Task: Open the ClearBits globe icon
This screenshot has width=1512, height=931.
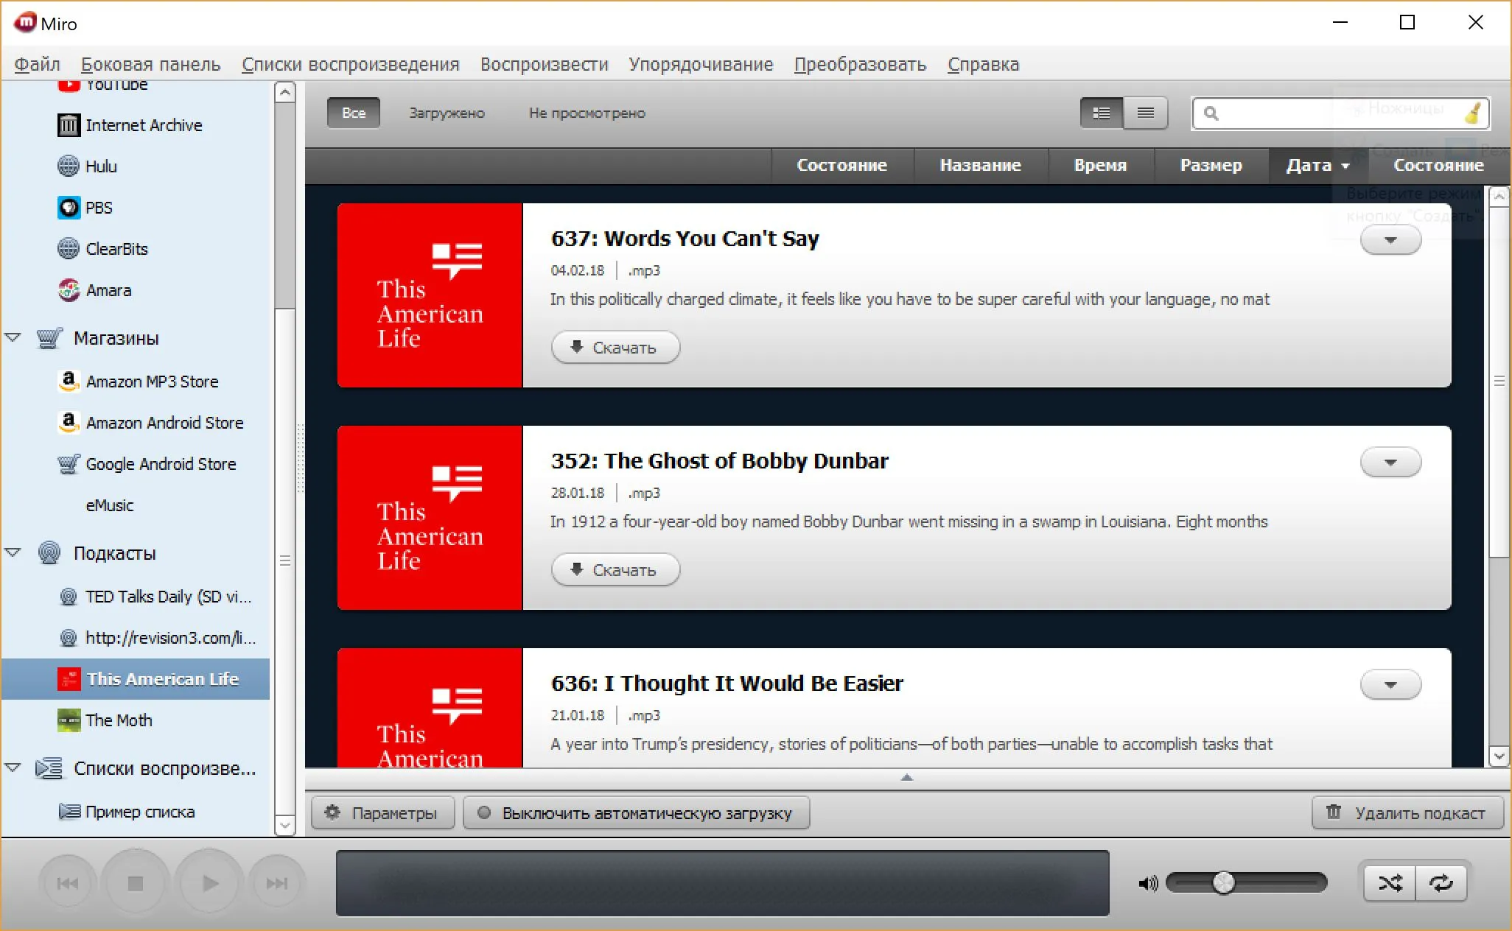Action: [x=69, y=249]
